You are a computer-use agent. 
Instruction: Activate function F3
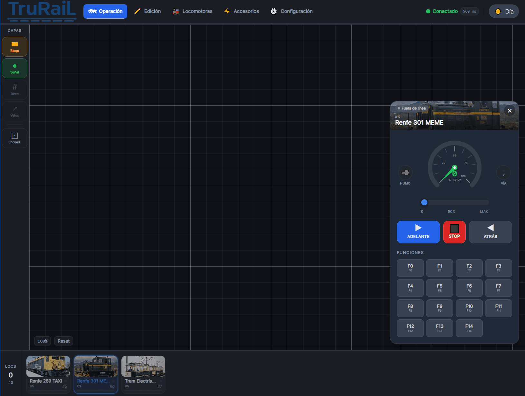(x=498, y=268)
